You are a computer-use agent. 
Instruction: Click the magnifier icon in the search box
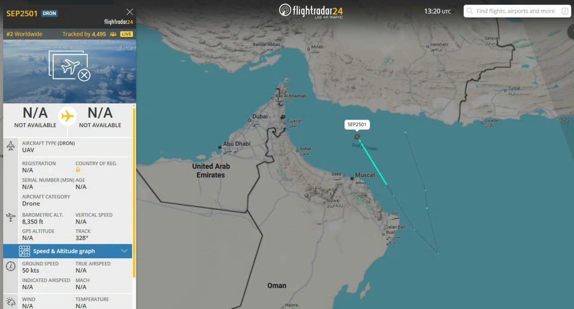(x=470, y=11)
